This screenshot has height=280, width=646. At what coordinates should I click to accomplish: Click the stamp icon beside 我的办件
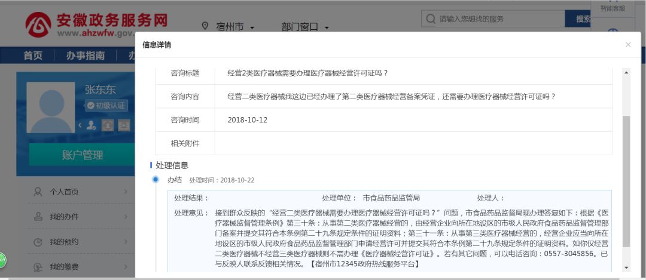[38, 217]
